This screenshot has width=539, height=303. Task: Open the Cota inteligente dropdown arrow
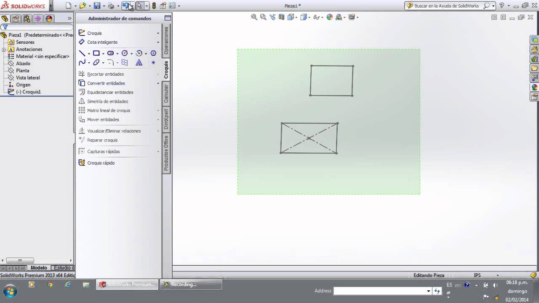point(158,42)
